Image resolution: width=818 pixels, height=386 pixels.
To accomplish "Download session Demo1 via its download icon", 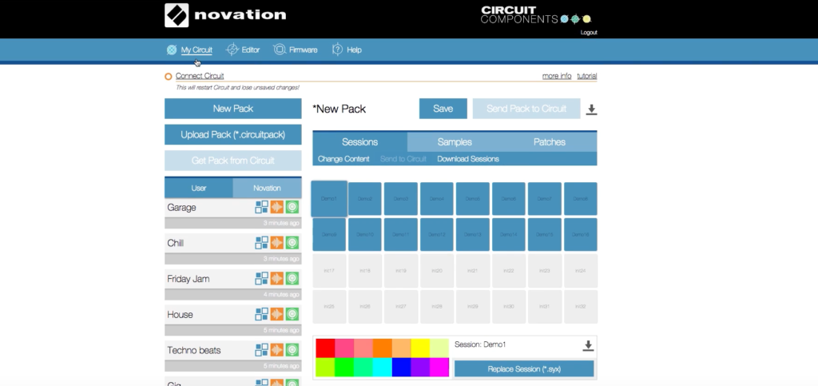I will 588,345.
